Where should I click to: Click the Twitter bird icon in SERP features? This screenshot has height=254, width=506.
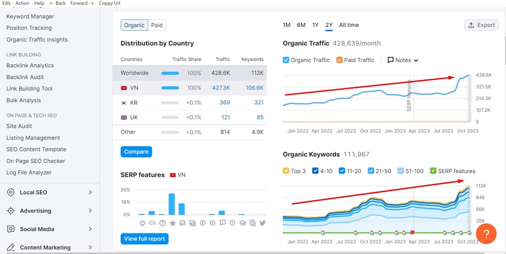tap(262, 223)
